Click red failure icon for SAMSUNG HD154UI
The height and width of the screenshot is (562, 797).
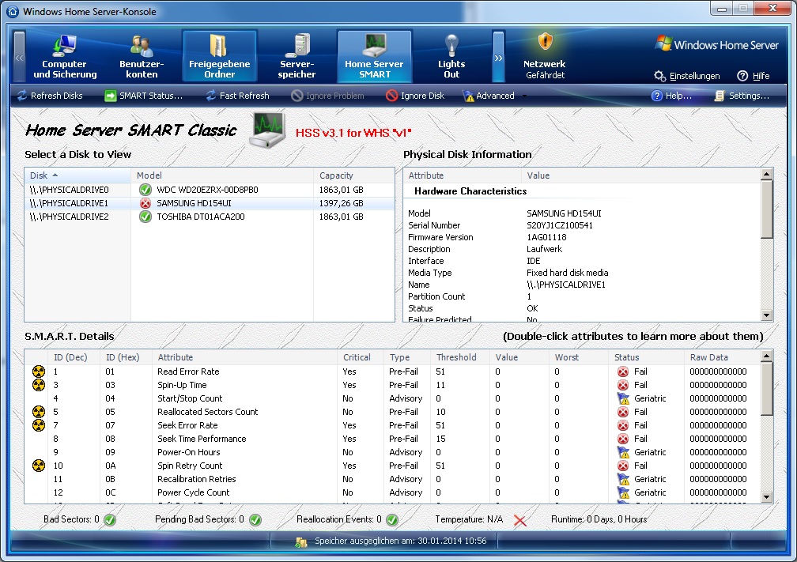coord(145,203)
